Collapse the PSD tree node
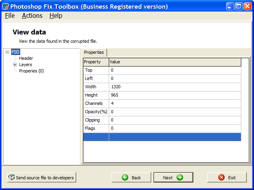The height and width of the screenshot is (190, 254). pos(7,52)
